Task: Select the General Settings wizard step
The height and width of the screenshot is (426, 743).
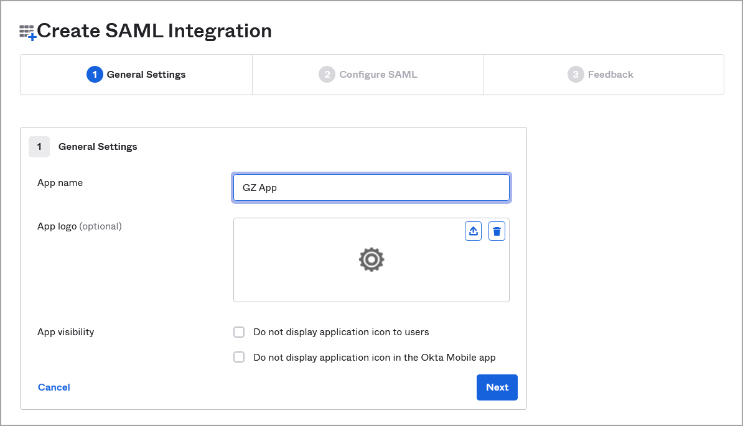Action: [x=136, y=74]
